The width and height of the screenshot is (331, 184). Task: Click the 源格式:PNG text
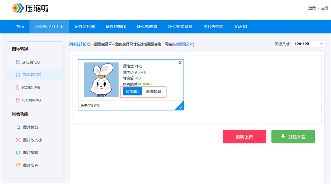pyautogui.click(x=132, y=66)
